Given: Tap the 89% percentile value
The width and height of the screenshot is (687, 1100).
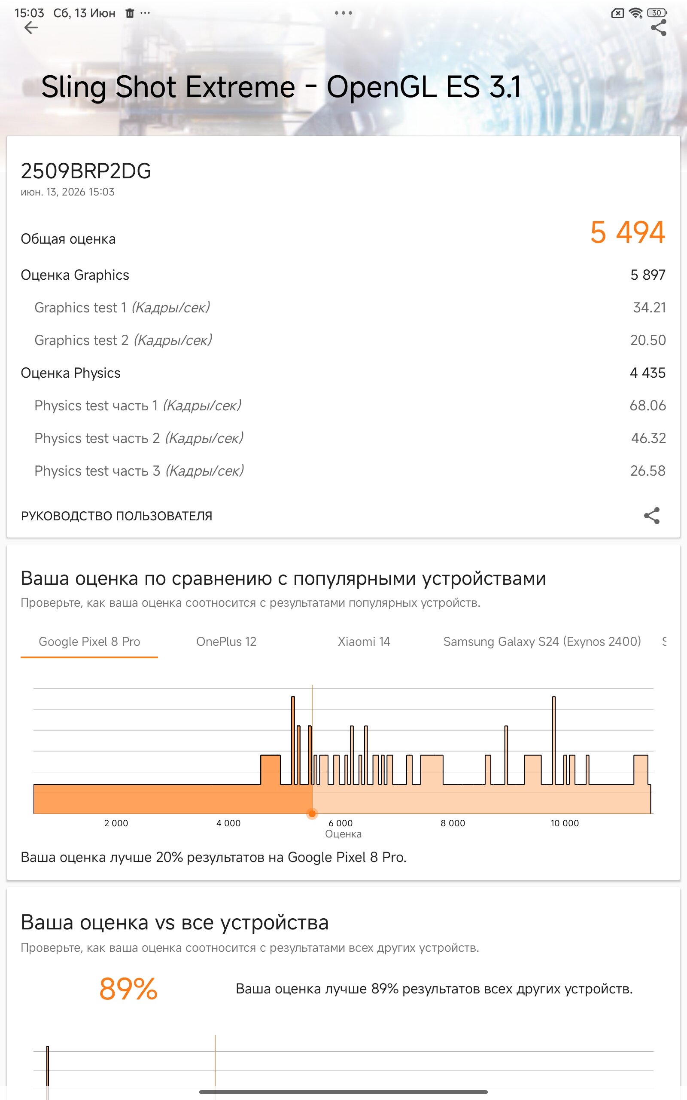Looking at the screenshot, I should pos(128,989).
